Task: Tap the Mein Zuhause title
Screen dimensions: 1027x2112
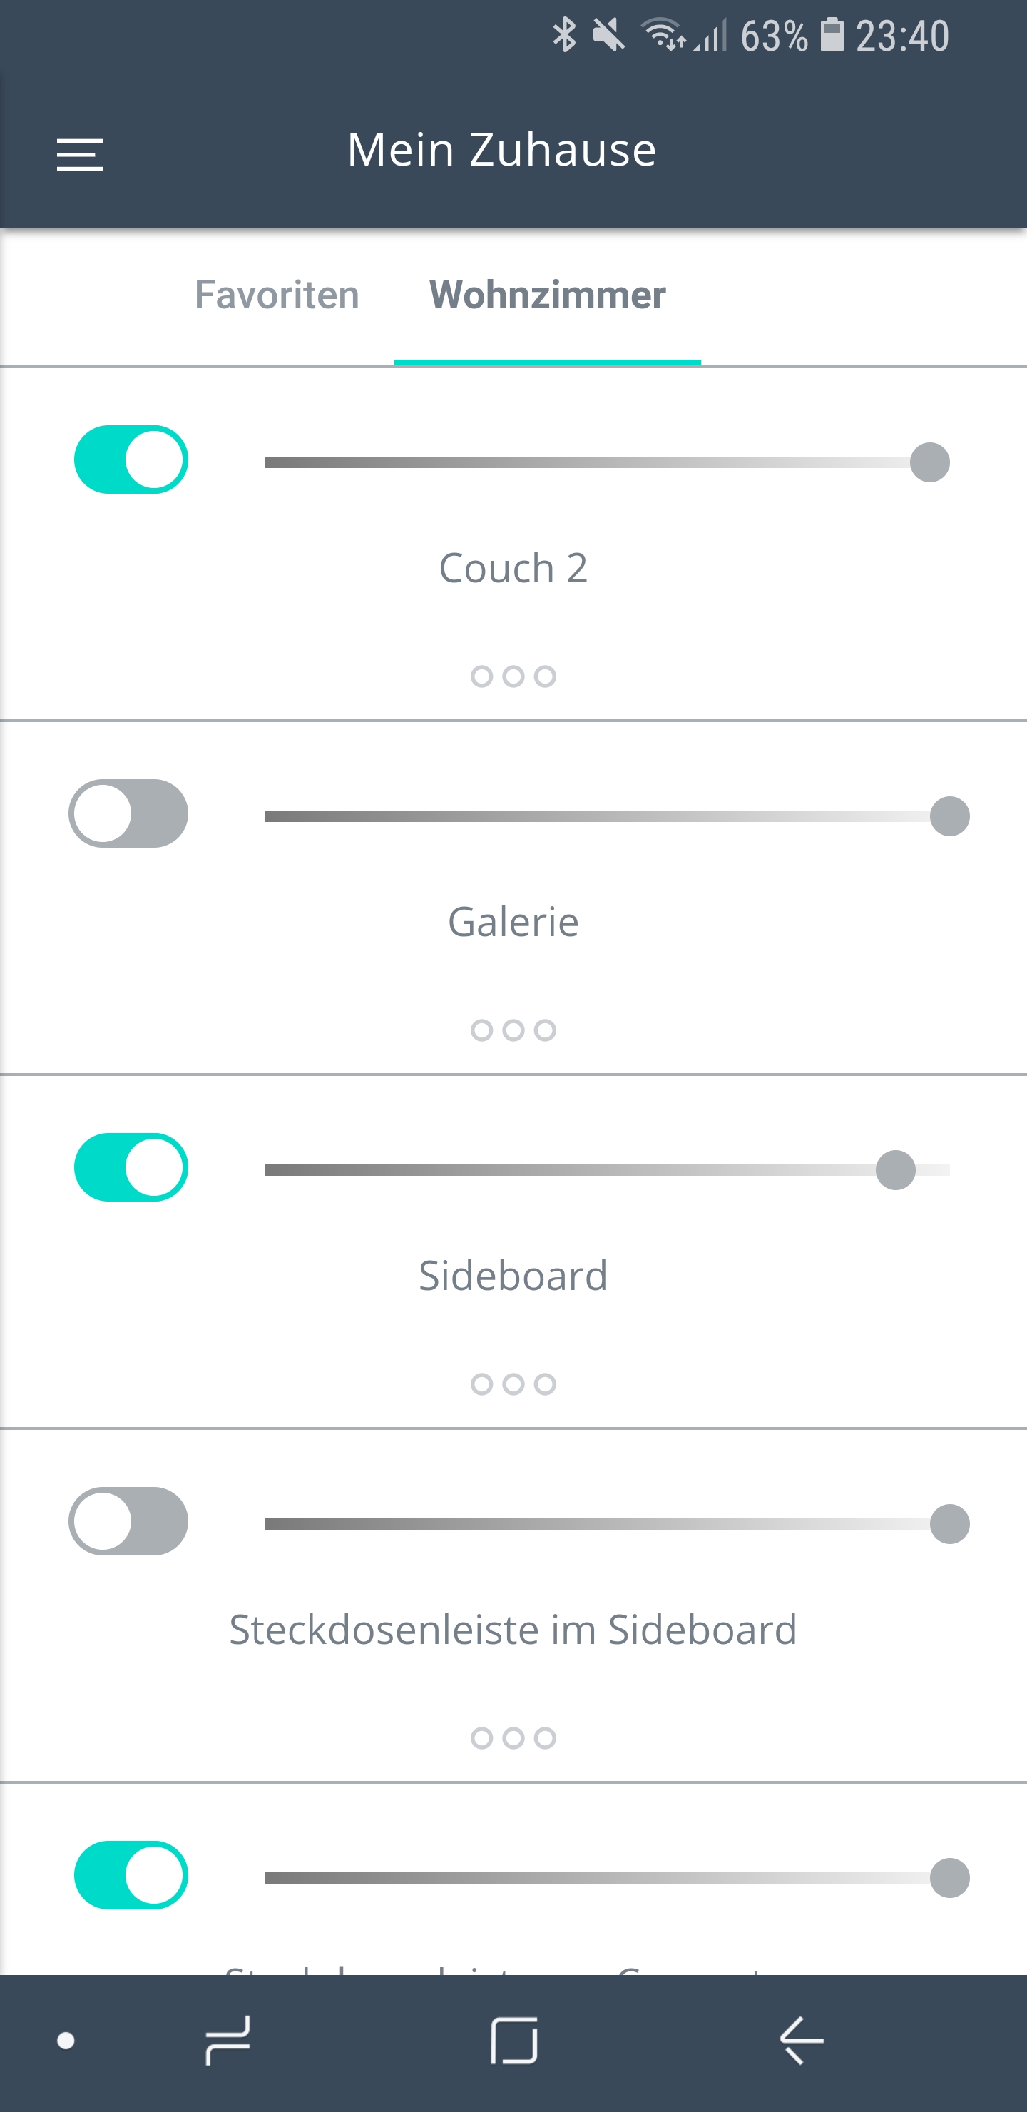Action: pos(501,150)
